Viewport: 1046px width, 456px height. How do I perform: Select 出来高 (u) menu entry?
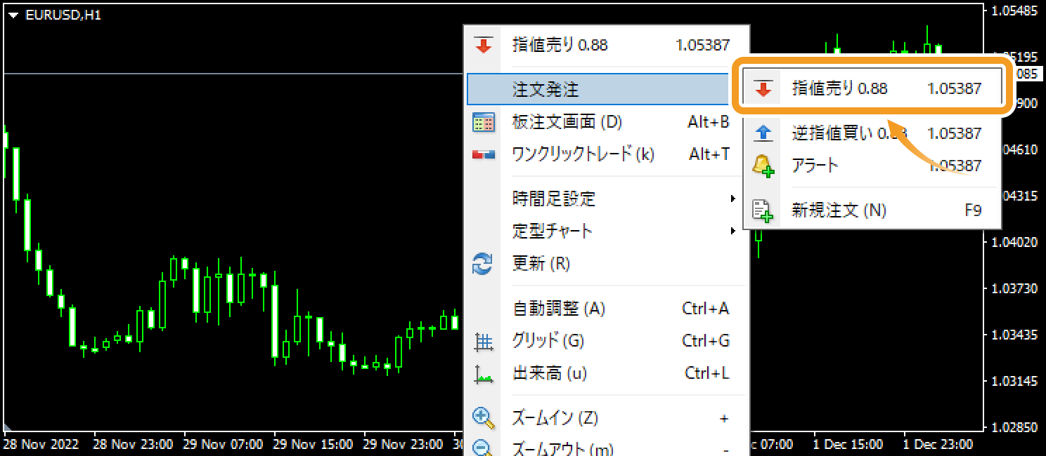(606, 374)
